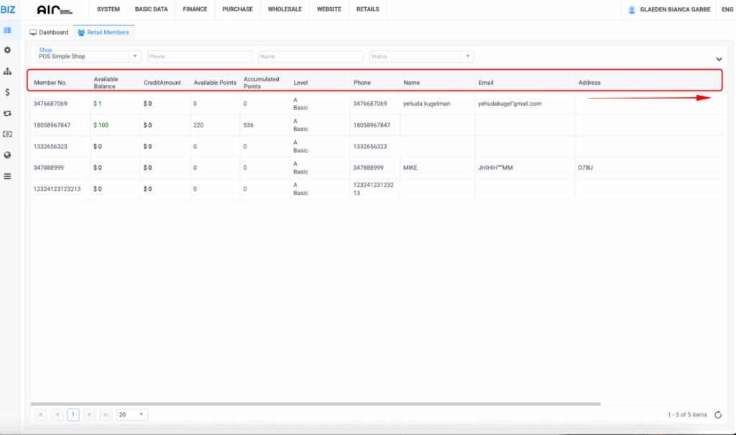Click the dollar sign finance sidebar icon
The image size is (736, 435).
point(7,92)
